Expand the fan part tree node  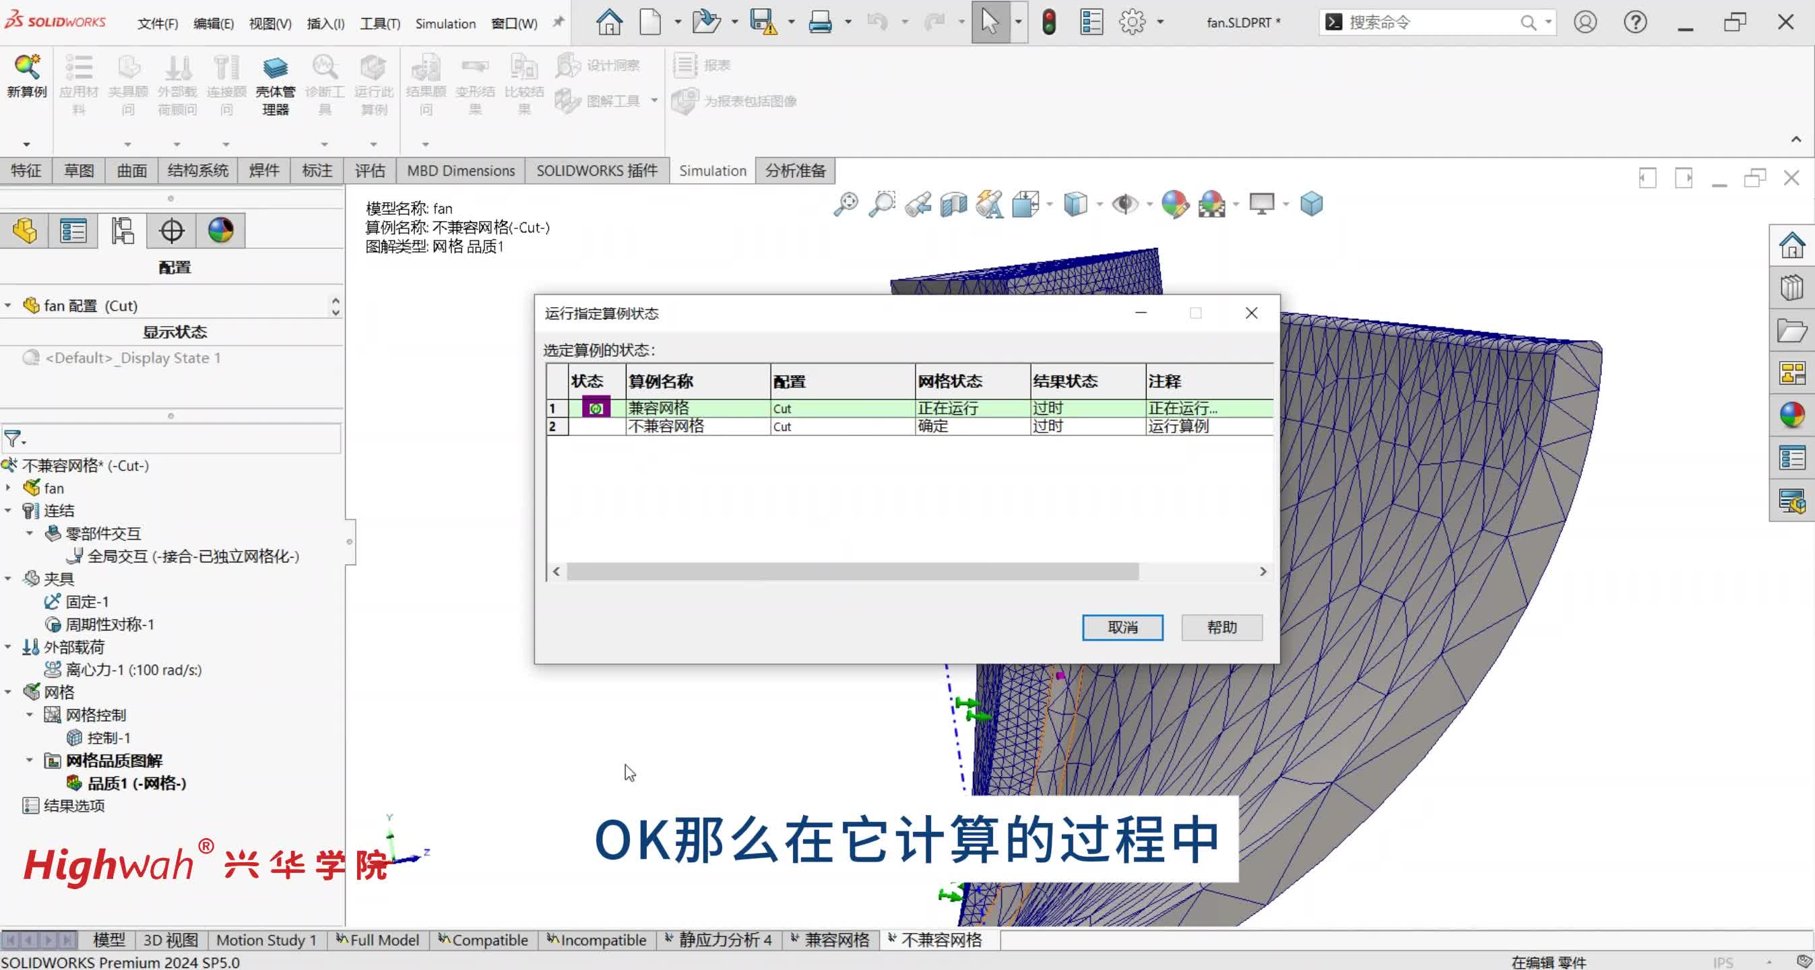(x=9, y=488)
